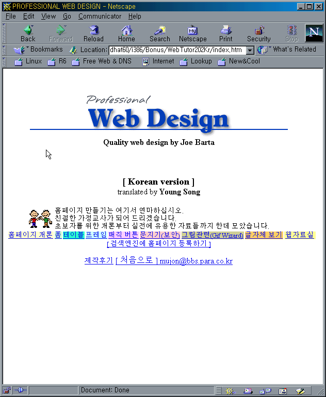Open the Gif Wizard link
Screen dimensions: 326x397
226,235
